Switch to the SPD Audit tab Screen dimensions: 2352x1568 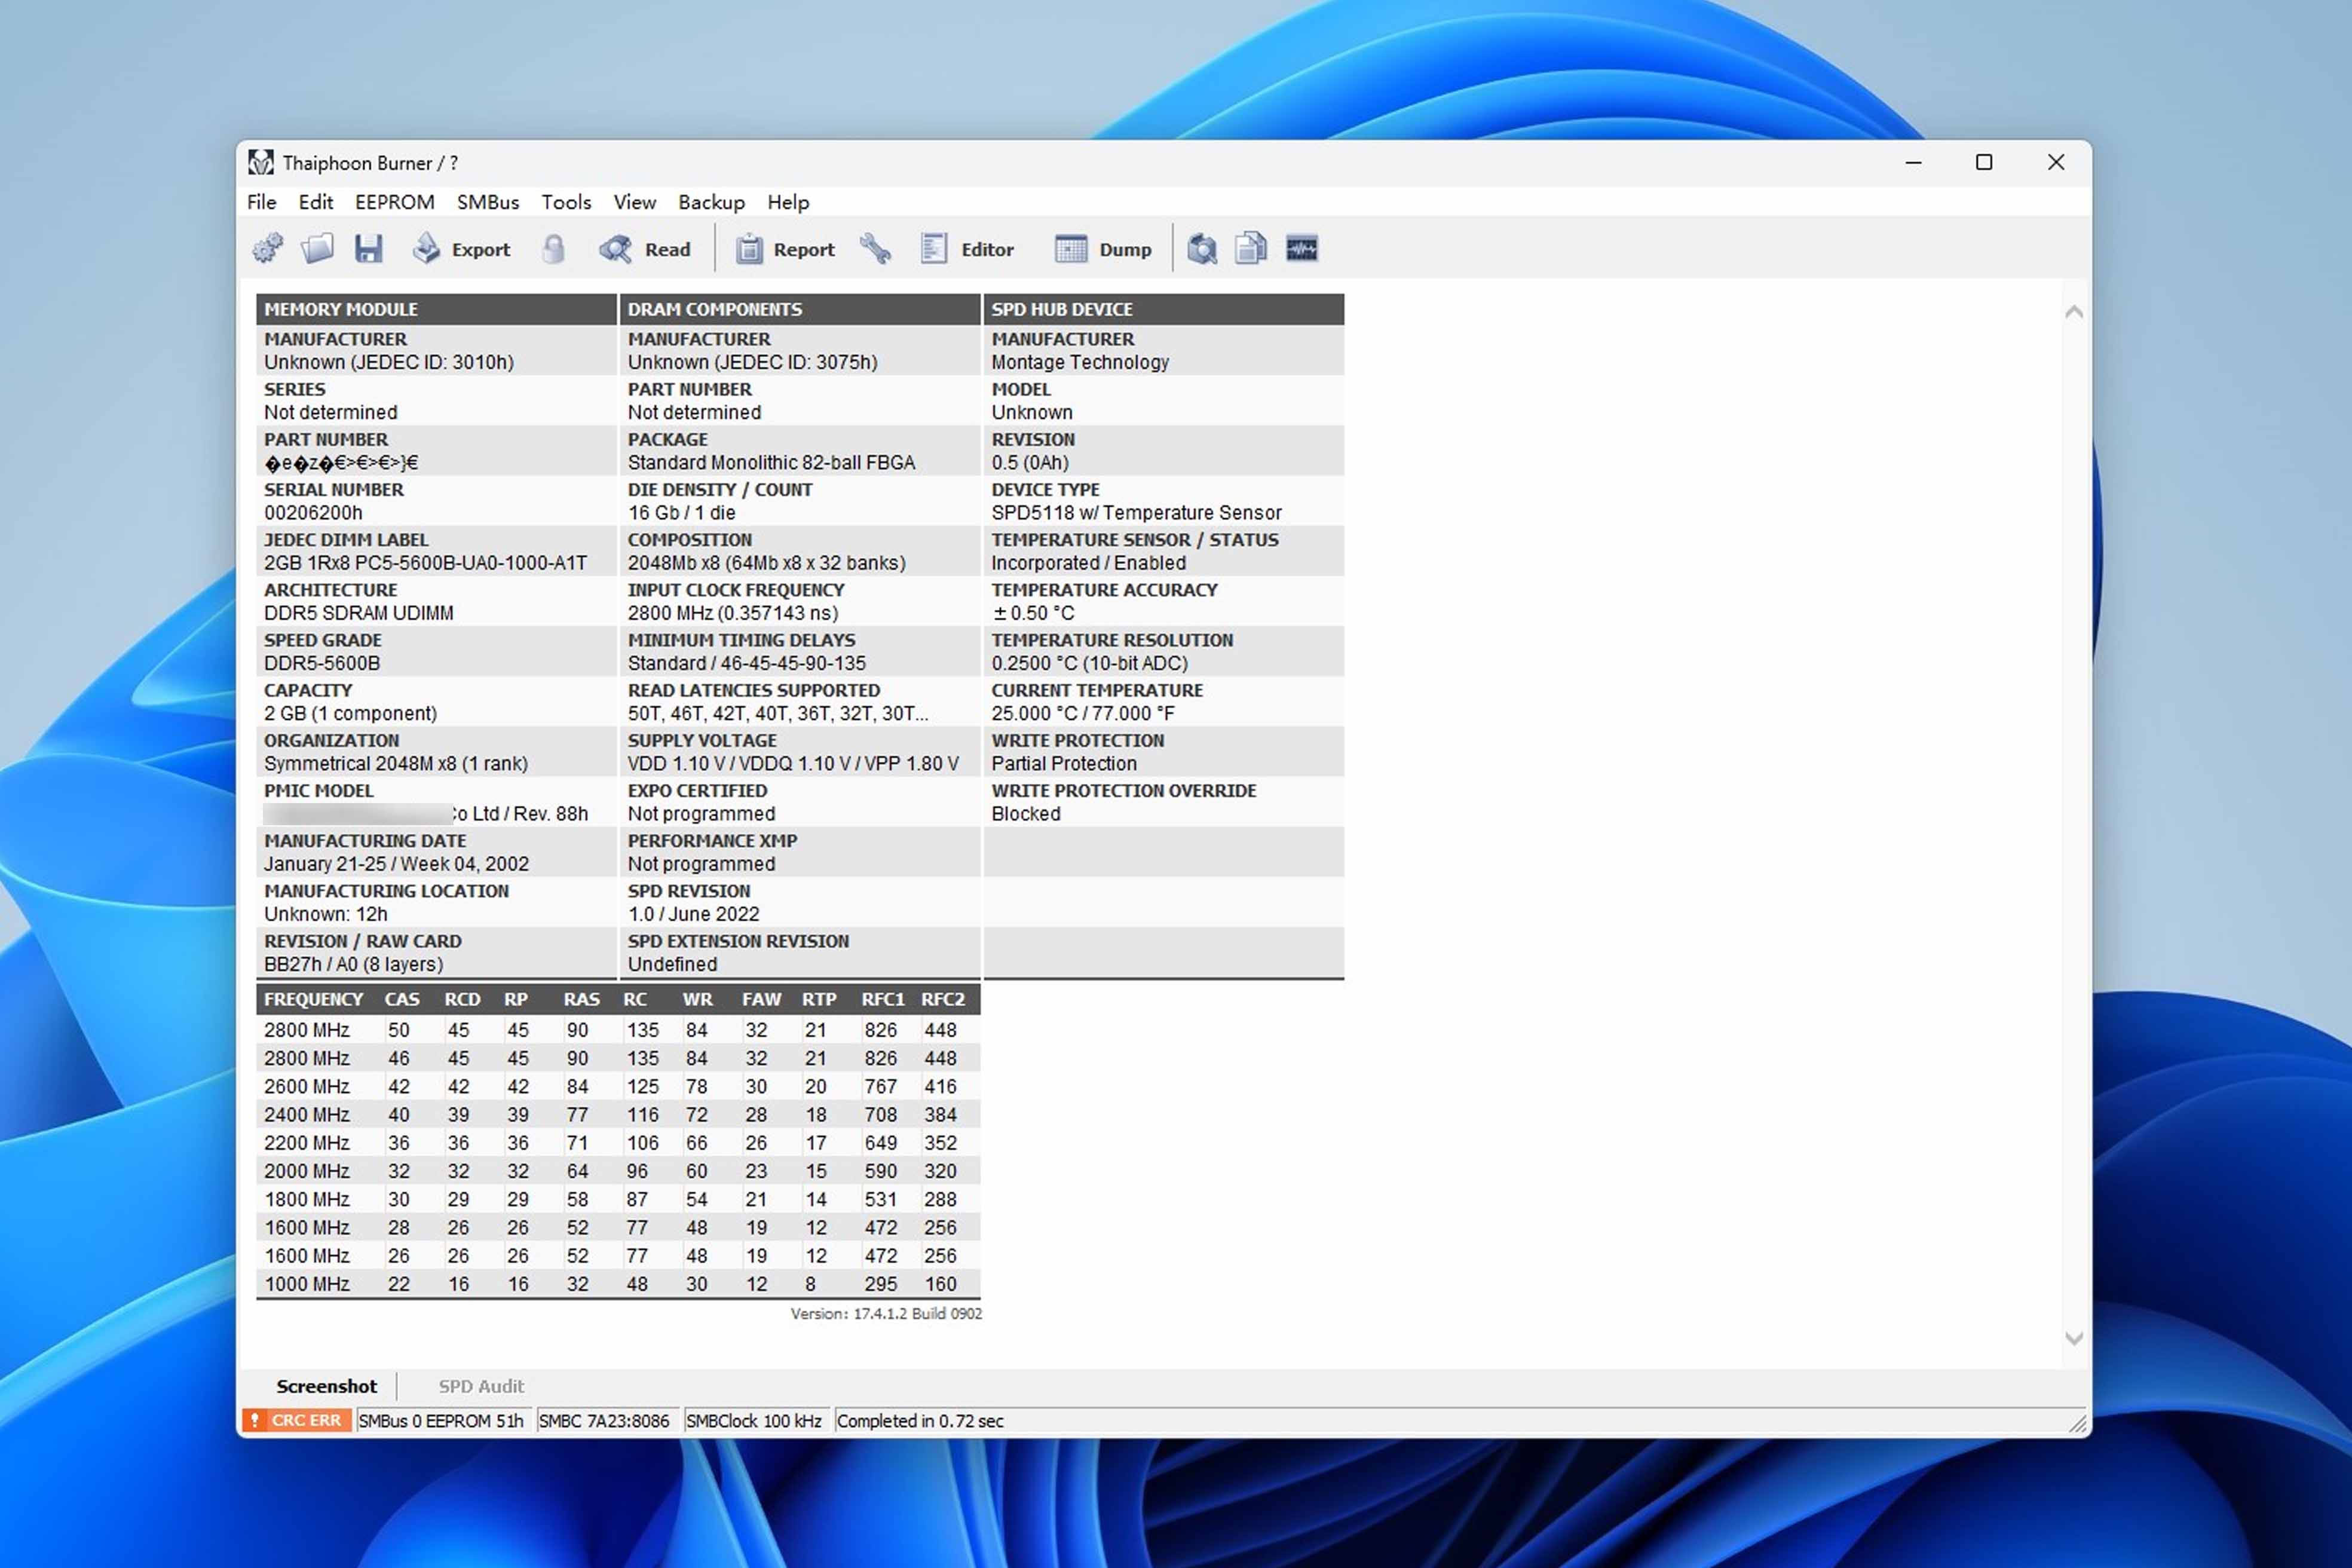[481, 1386]
